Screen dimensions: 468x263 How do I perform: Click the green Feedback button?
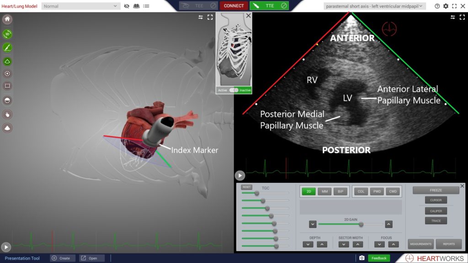click(x=378, y=258)
